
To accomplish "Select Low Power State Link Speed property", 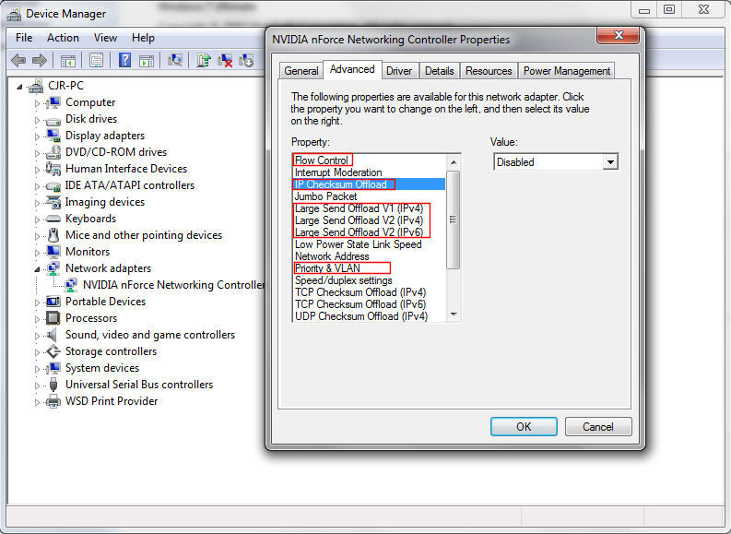I will click(x=358, y=244).
